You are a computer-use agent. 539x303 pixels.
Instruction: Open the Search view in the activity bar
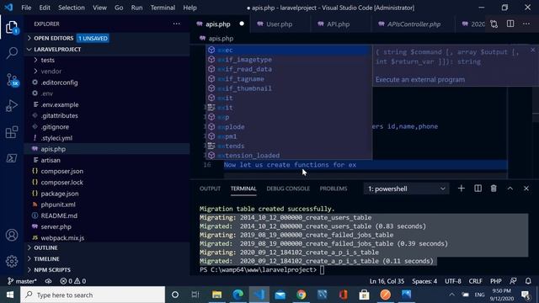point(12,53)
